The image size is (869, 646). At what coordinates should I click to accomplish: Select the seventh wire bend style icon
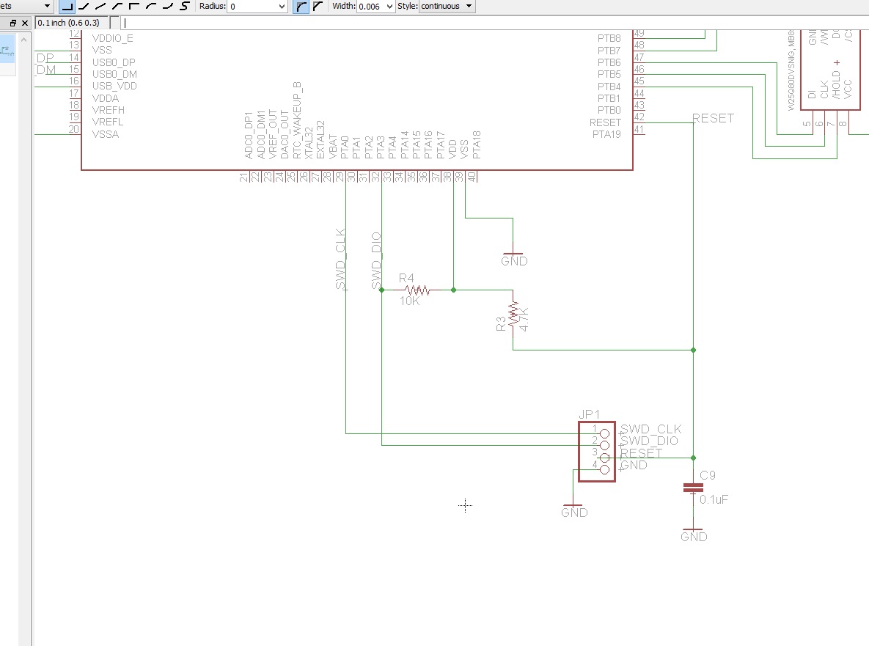tap(168, 6)
